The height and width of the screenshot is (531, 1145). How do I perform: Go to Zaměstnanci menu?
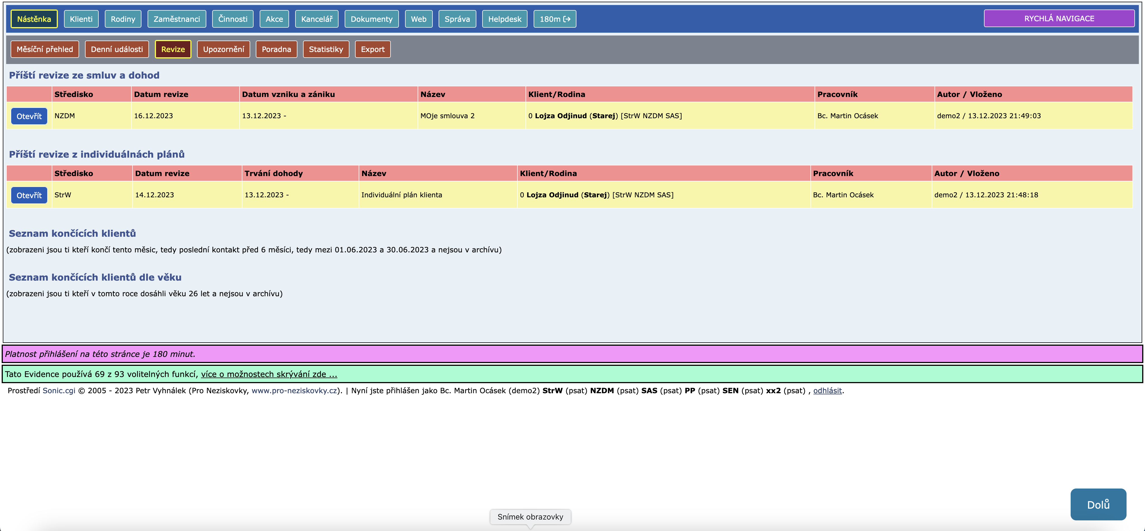coord(176,19)
